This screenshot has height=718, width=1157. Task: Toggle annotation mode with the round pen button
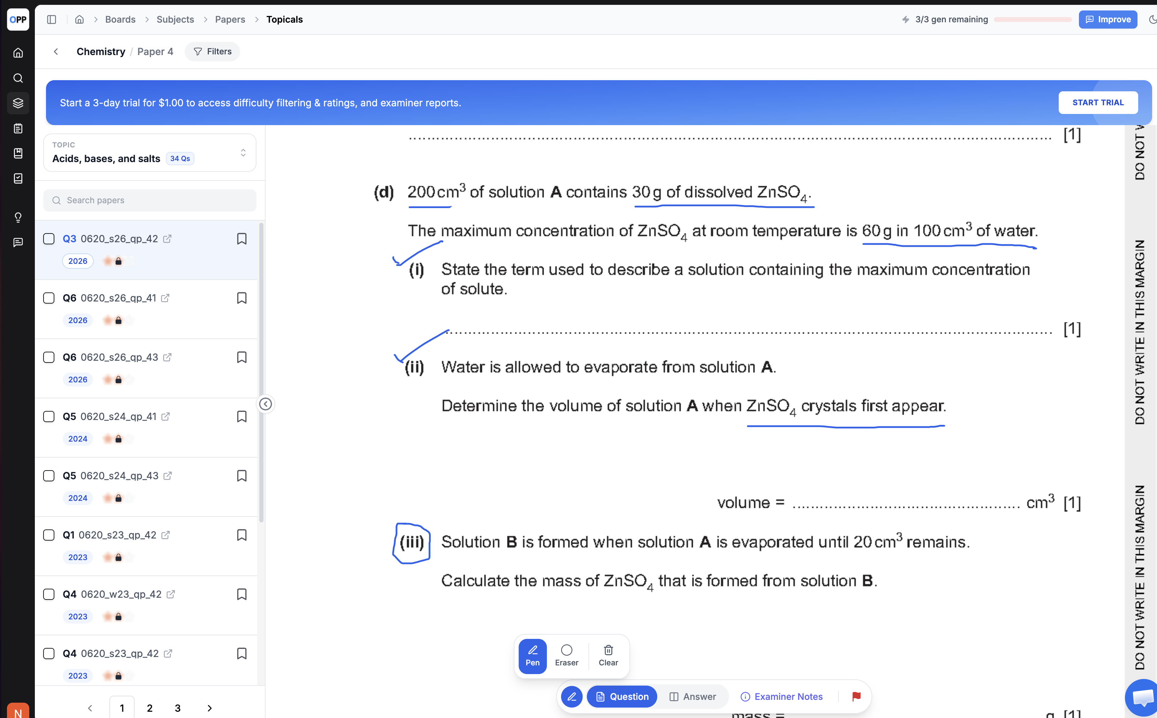572,697
